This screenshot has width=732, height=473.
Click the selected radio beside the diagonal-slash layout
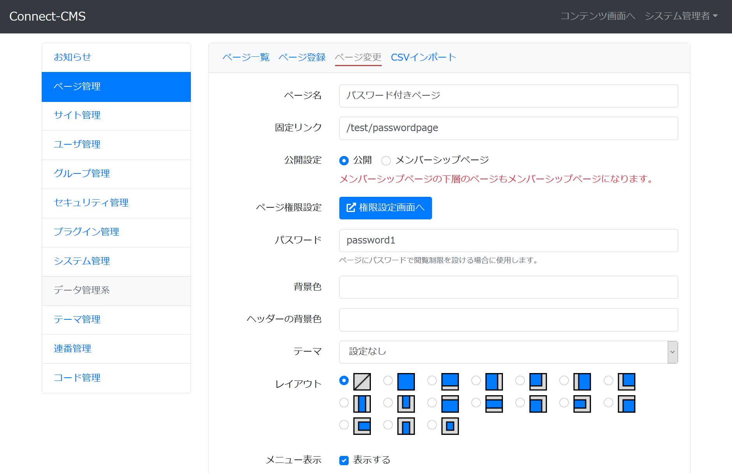[344, 380]
